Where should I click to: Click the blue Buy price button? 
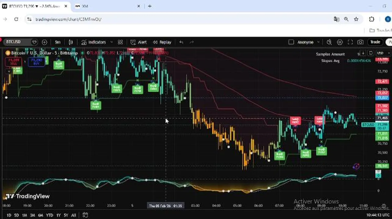tap(36, 62)
